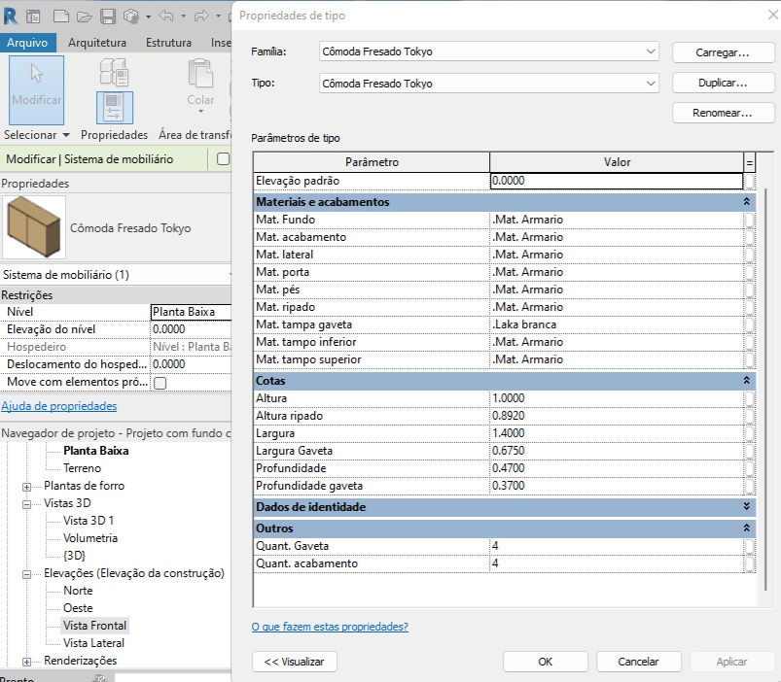The width and height of the screenshot is (781, 682).
Task: Click the Synchronize with central icon
Action: click(131, 17)
